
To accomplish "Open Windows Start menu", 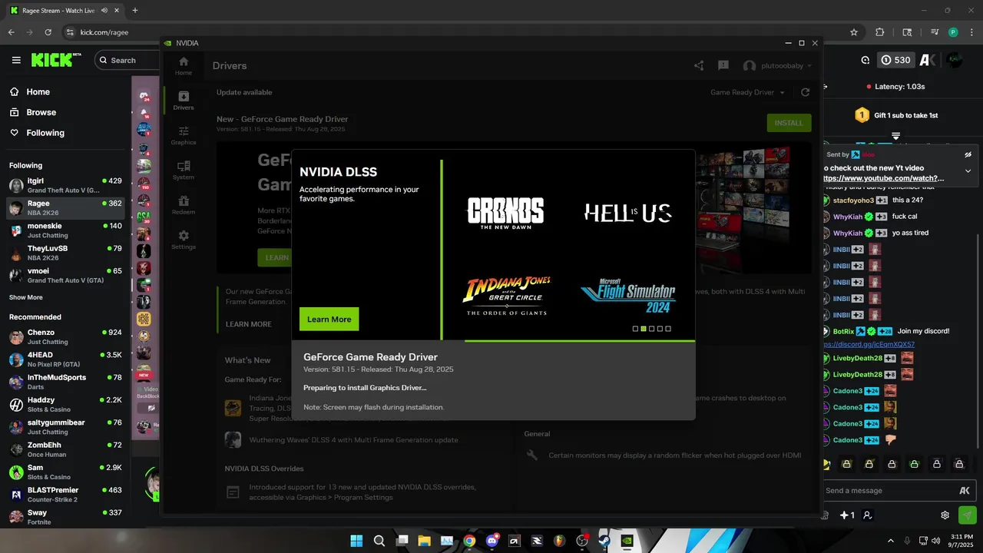I will [x=357, y=541].
